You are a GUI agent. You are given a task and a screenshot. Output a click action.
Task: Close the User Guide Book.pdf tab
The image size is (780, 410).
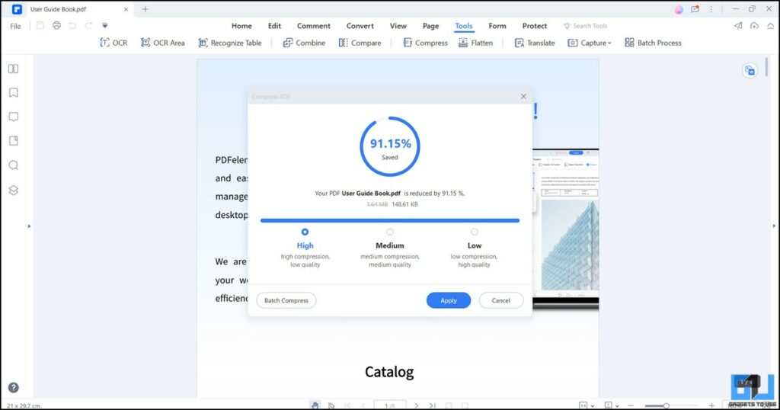tap(126, 9)
